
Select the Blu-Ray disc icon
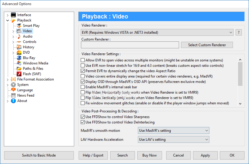[x=19, y=58]
